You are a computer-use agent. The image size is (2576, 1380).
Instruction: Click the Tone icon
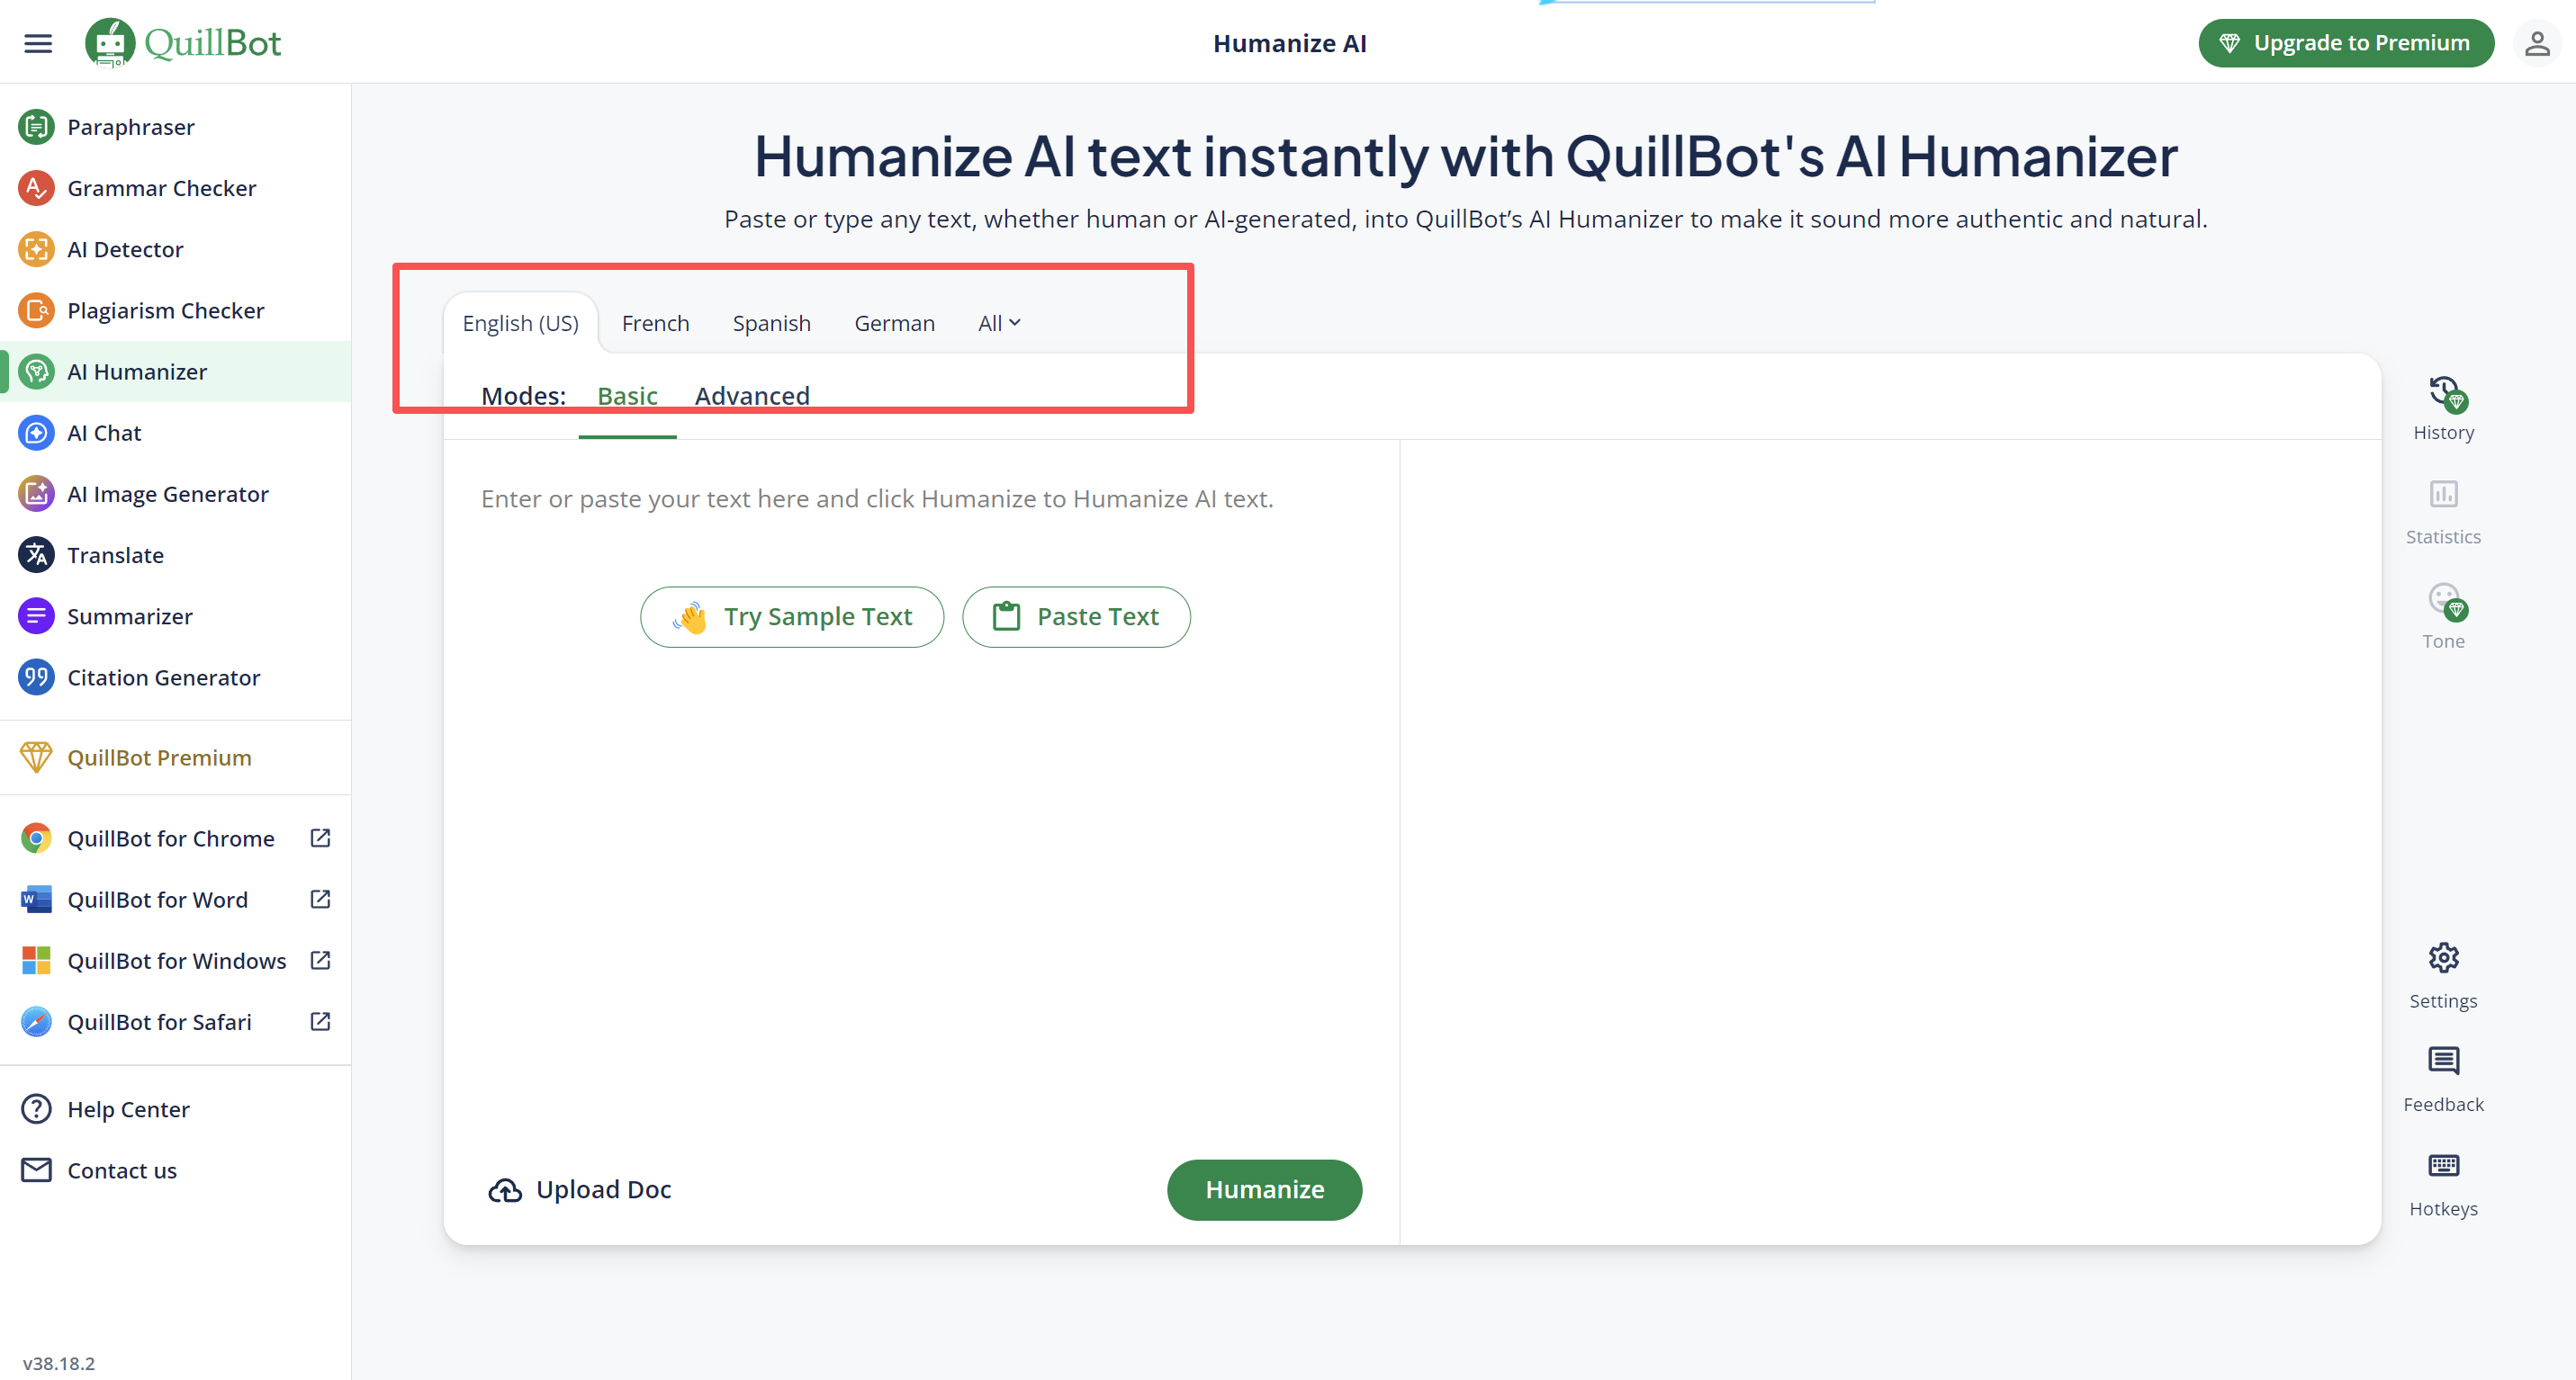2443,599
